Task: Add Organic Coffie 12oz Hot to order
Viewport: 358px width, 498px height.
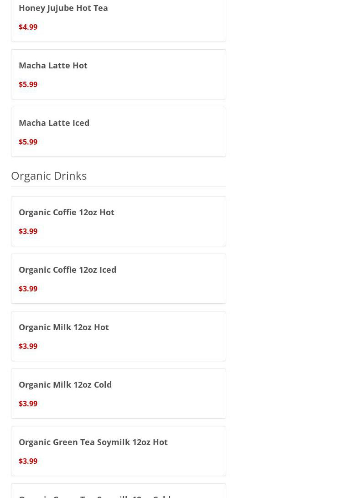Action: tap(67, 212)
